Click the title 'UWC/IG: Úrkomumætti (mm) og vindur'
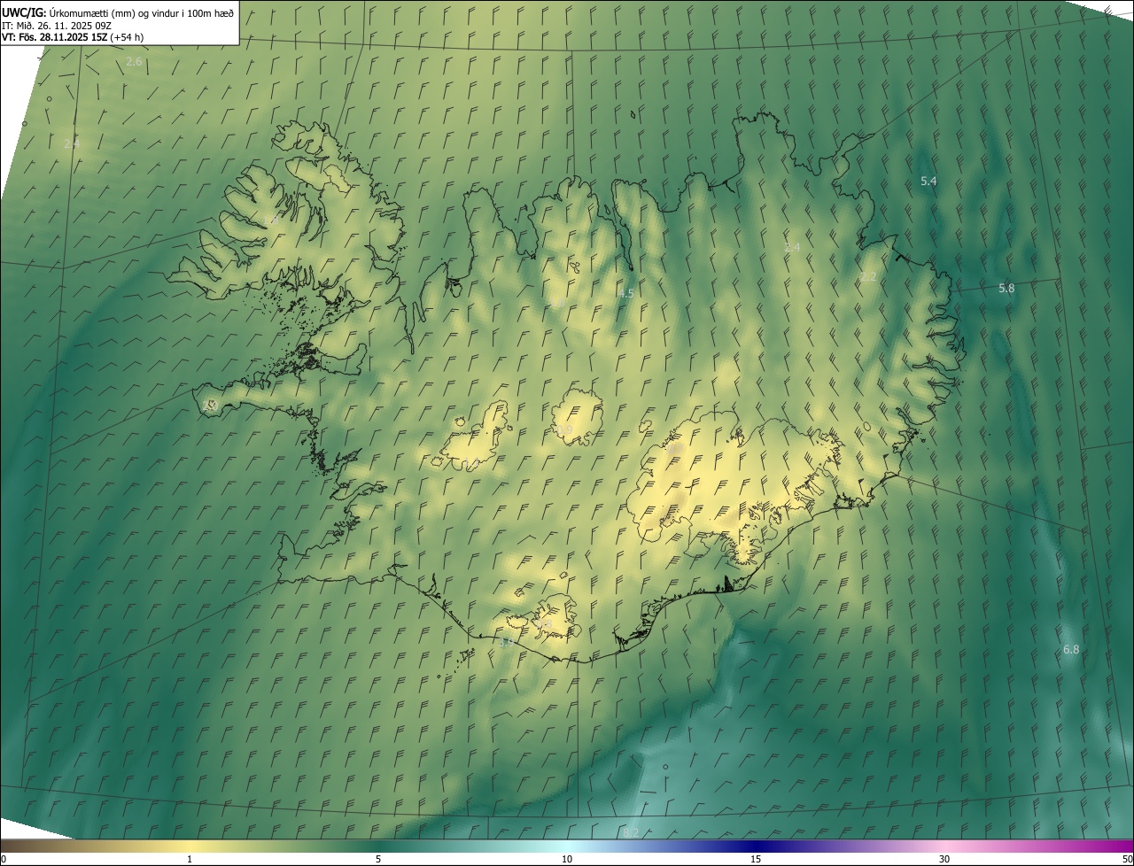 pyautogui.click(x=118, y=12)
